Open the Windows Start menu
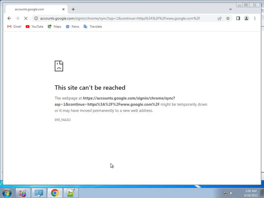Viewport: 264px width, 198px height. point(7,193)
